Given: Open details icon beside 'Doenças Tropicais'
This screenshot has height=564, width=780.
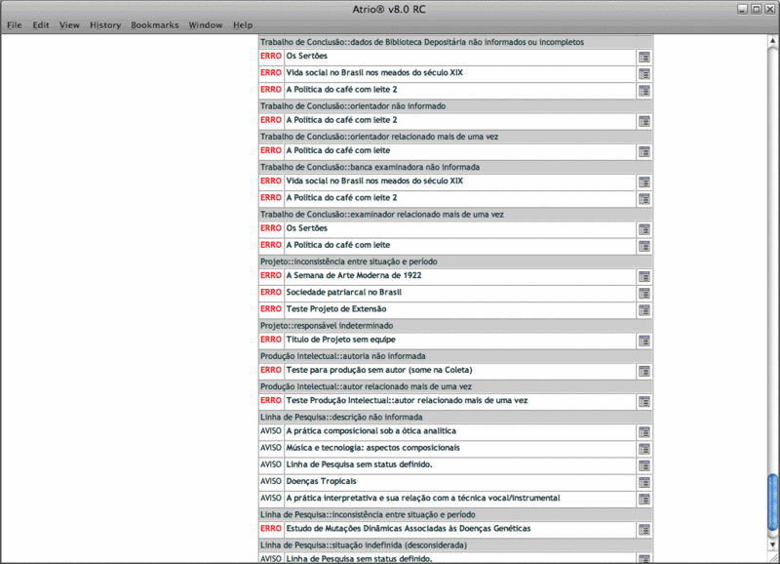Looking at the screenshot, I should [x=643, y=482].
